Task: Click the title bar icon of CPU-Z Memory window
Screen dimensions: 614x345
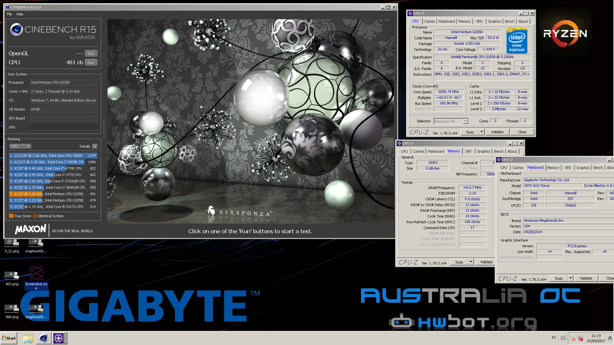Action: (x=399, y=143)
